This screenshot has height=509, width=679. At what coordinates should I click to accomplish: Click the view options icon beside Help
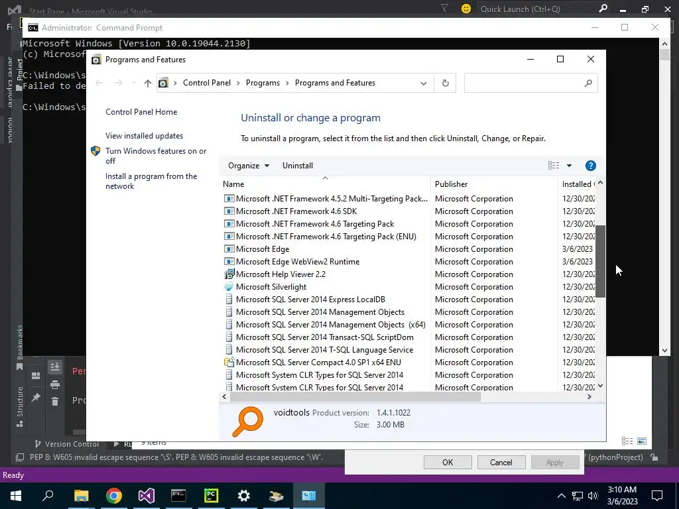pyautogui.click(x=554, y=165)
